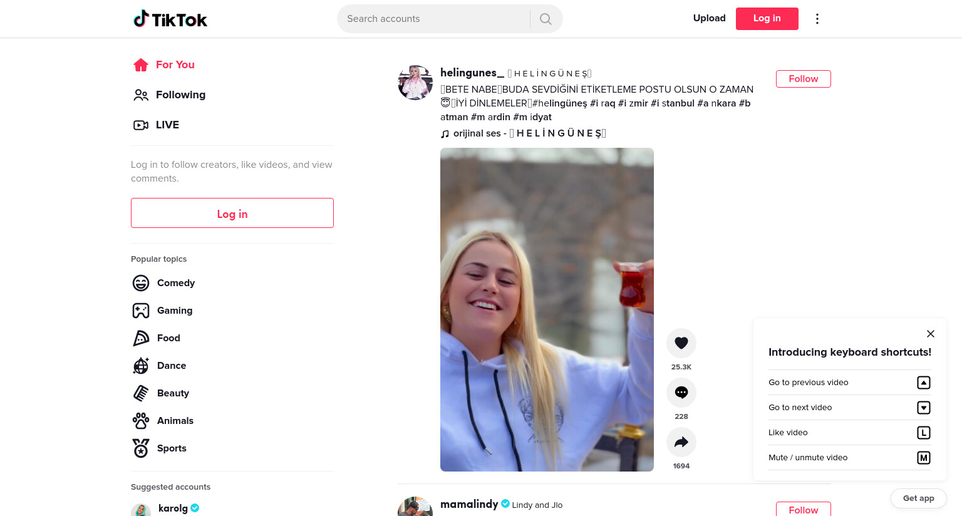Open comments on helingunes_ video
Viewport: 962px width, 516px height.
click(x=681, y=393)
